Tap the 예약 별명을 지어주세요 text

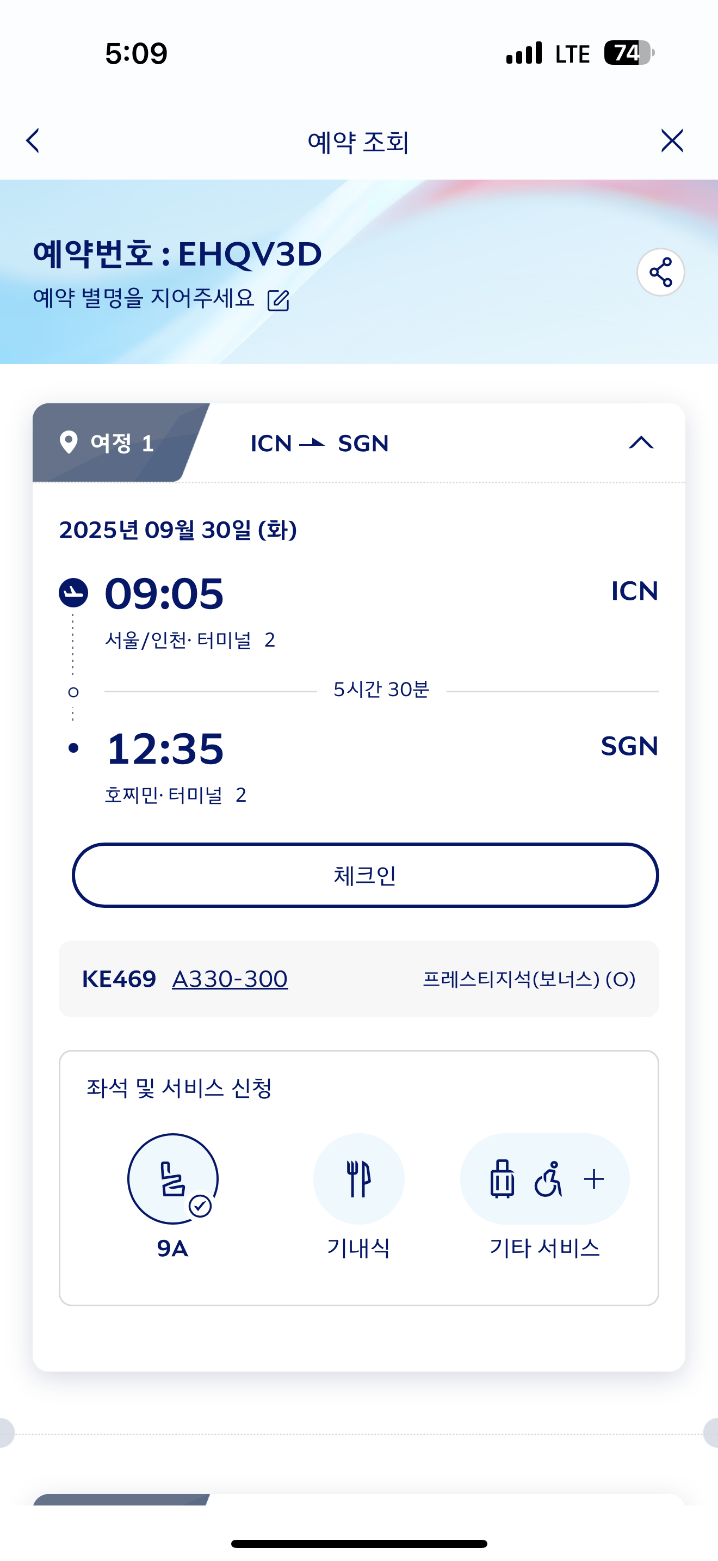[144, 298]
